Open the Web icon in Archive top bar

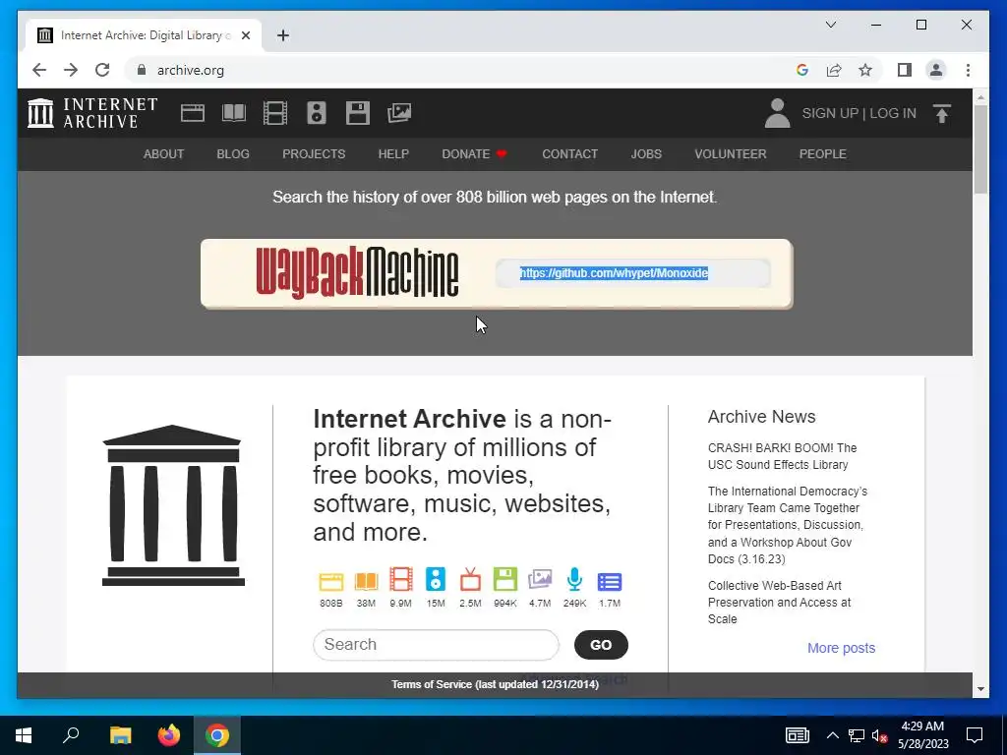[x=192, y=113]
